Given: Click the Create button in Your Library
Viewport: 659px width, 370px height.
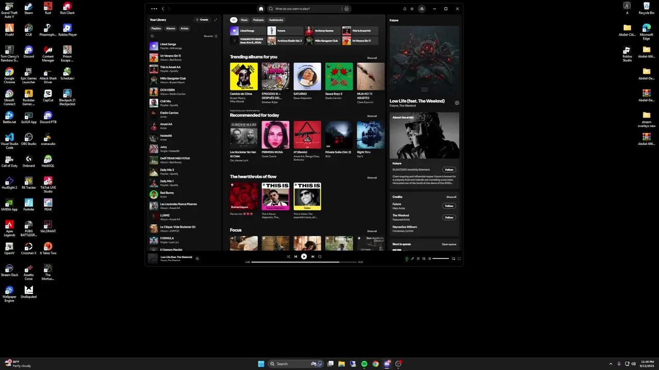Looking at the screenshot, I should [202, 20].
